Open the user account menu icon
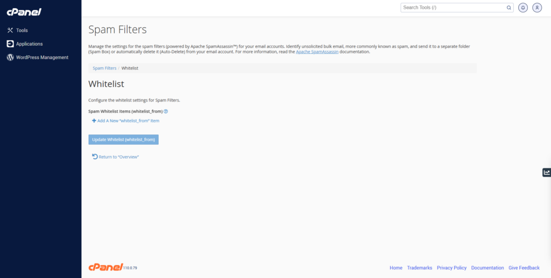 [x=537, y=8]
